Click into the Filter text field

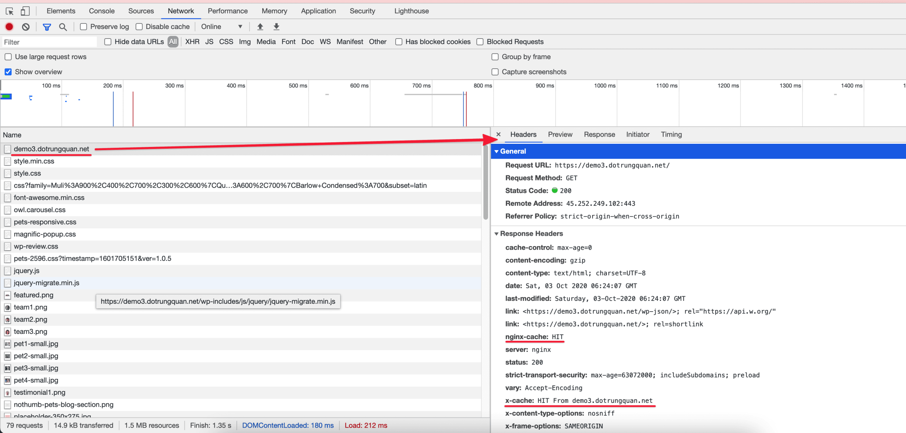pos(50,42)
